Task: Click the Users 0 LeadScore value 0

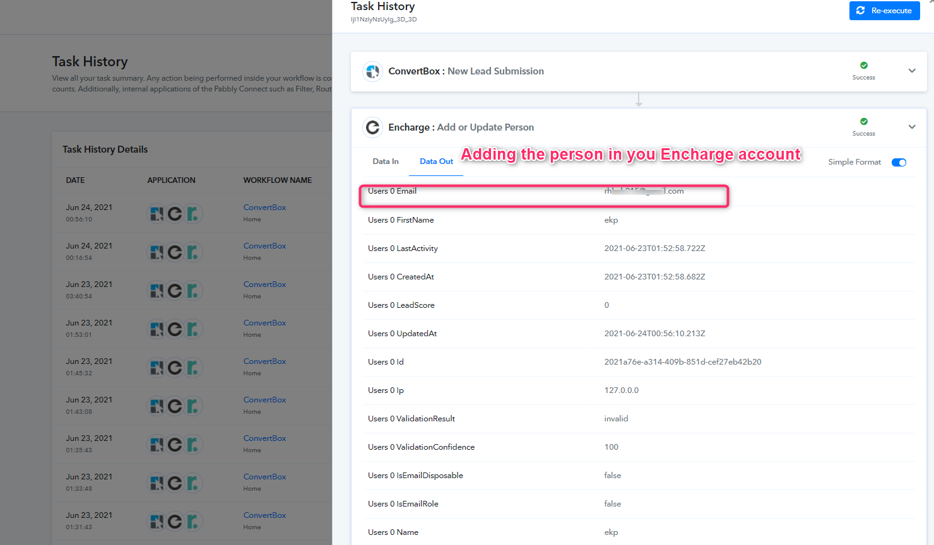Action: tap(607, 305)
